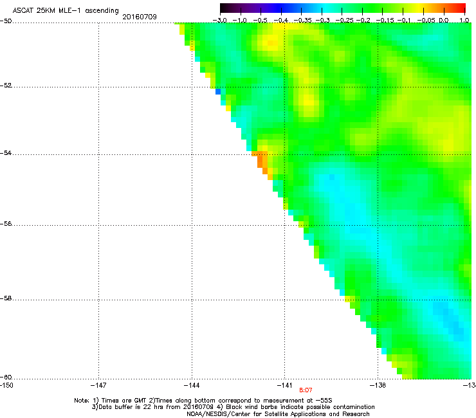The width and height of the screenshot is (476, 418).
Task: Click the -0.2 colorbar tick label
Action: pyautogui.click(x=363, y=20)
